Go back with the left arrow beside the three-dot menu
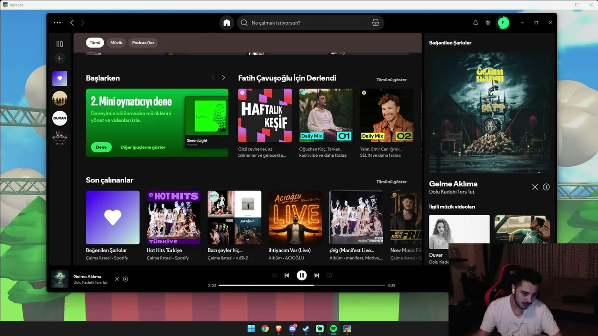598x336 pixels. (x=72, y=22)
